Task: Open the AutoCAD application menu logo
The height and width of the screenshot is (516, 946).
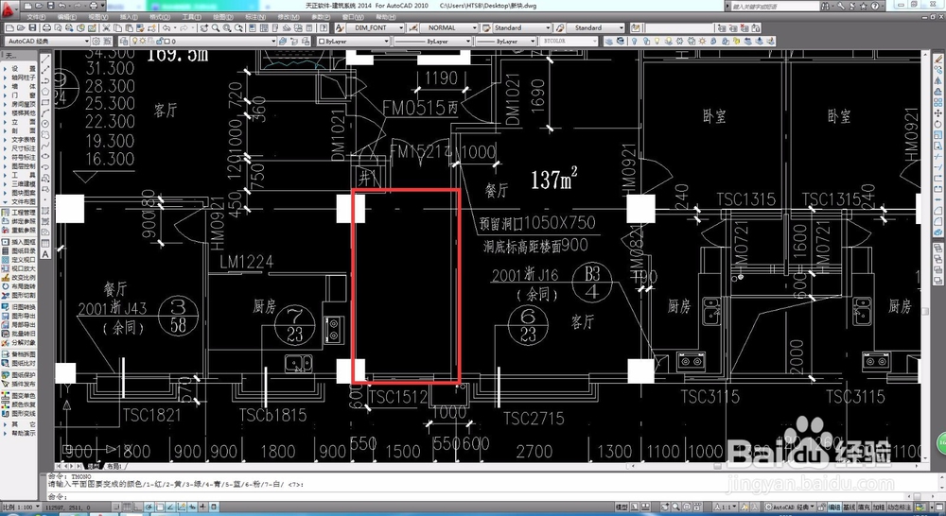Action: 8,10
